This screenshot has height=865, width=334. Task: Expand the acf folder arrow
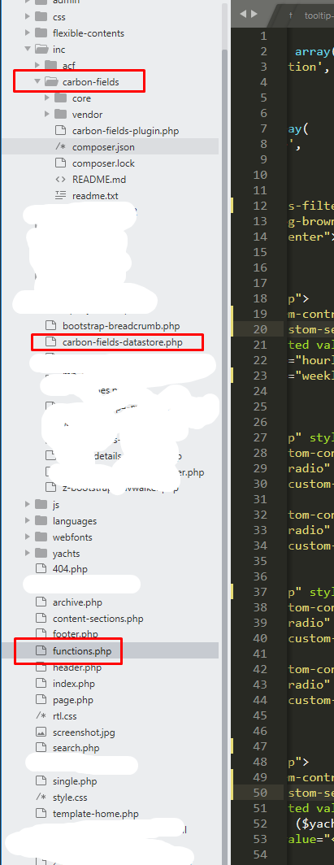point(37,66)
